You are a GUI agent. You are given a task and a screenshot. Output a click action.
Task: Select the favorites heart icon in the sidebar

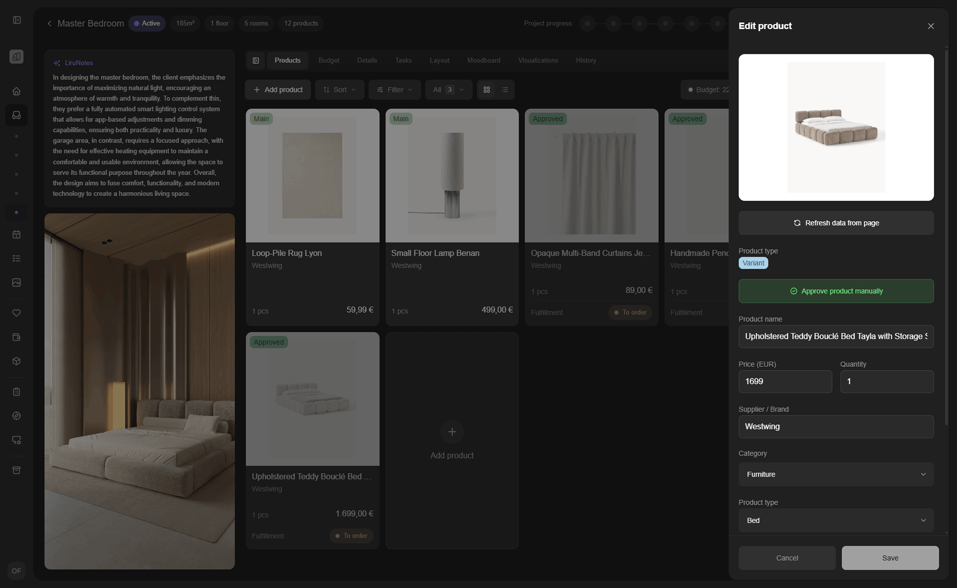[x=16, y=313]
